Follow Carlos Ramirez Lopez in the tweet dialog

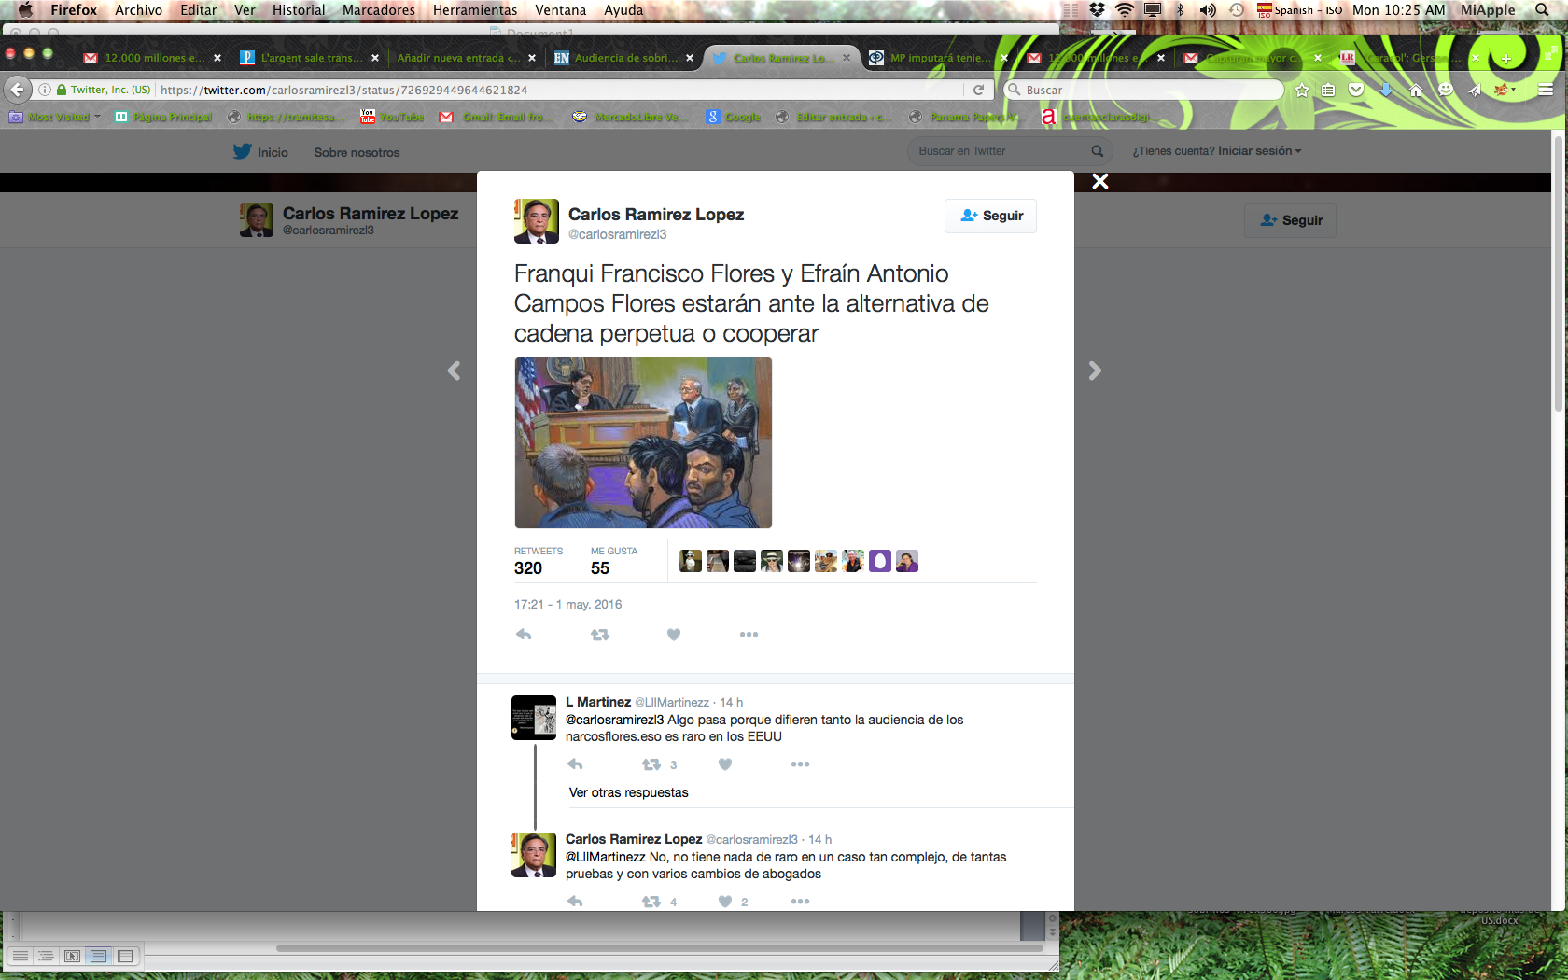coord(991,216)
